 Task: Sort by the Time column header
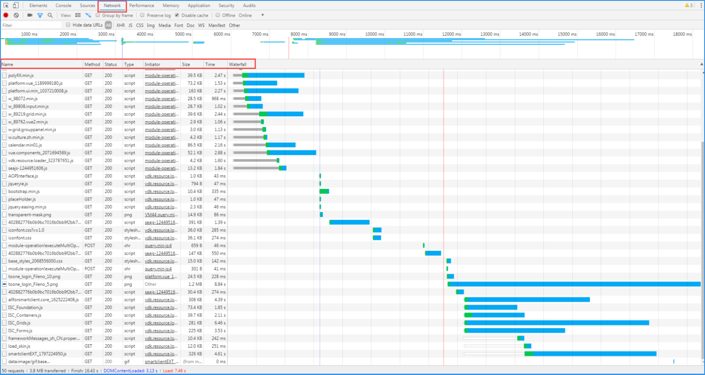click(x=215, y=64)
